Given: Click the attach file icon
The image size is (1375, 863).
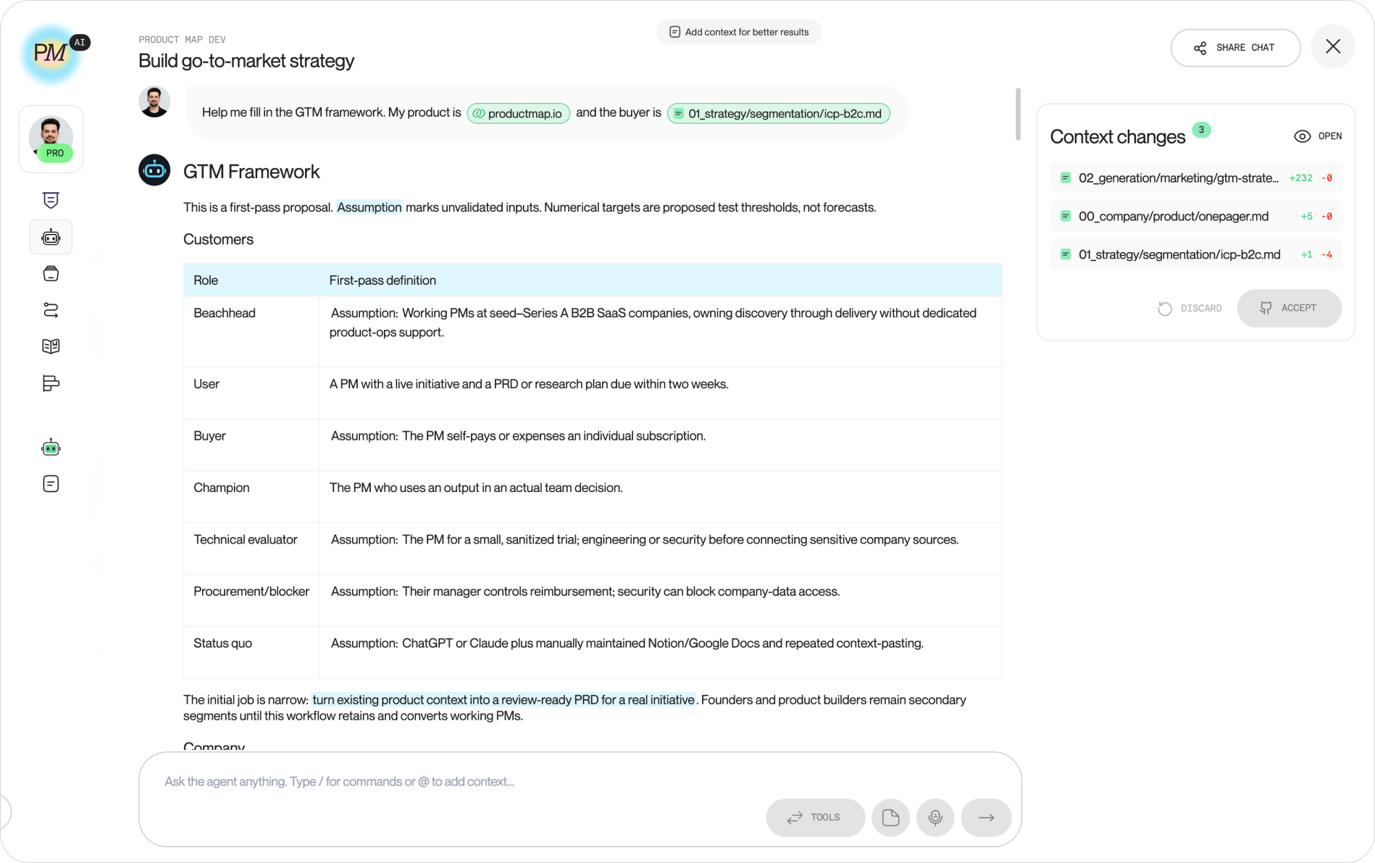Looking at the screenshot, I should click(x=891, y=817).
